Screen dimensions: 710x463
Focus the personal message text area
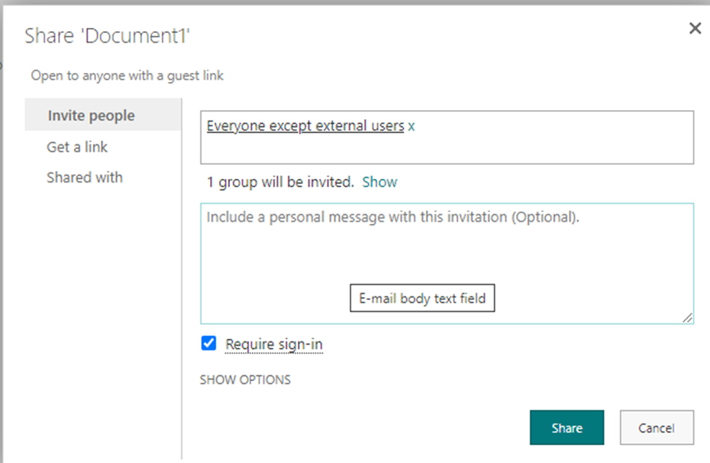pyautogui.click(x=447, y=254)
